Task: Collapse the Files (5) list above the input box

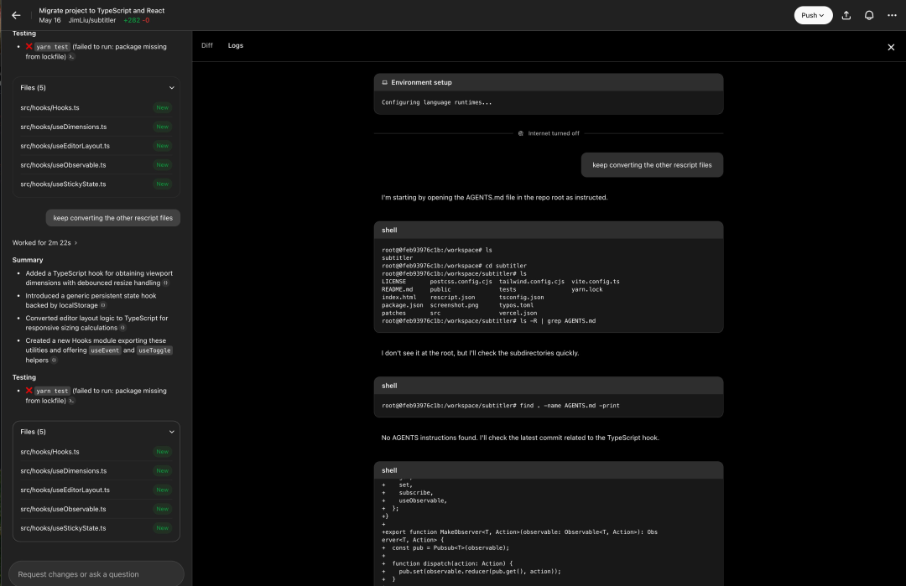Action: click(x=171, y=432)
